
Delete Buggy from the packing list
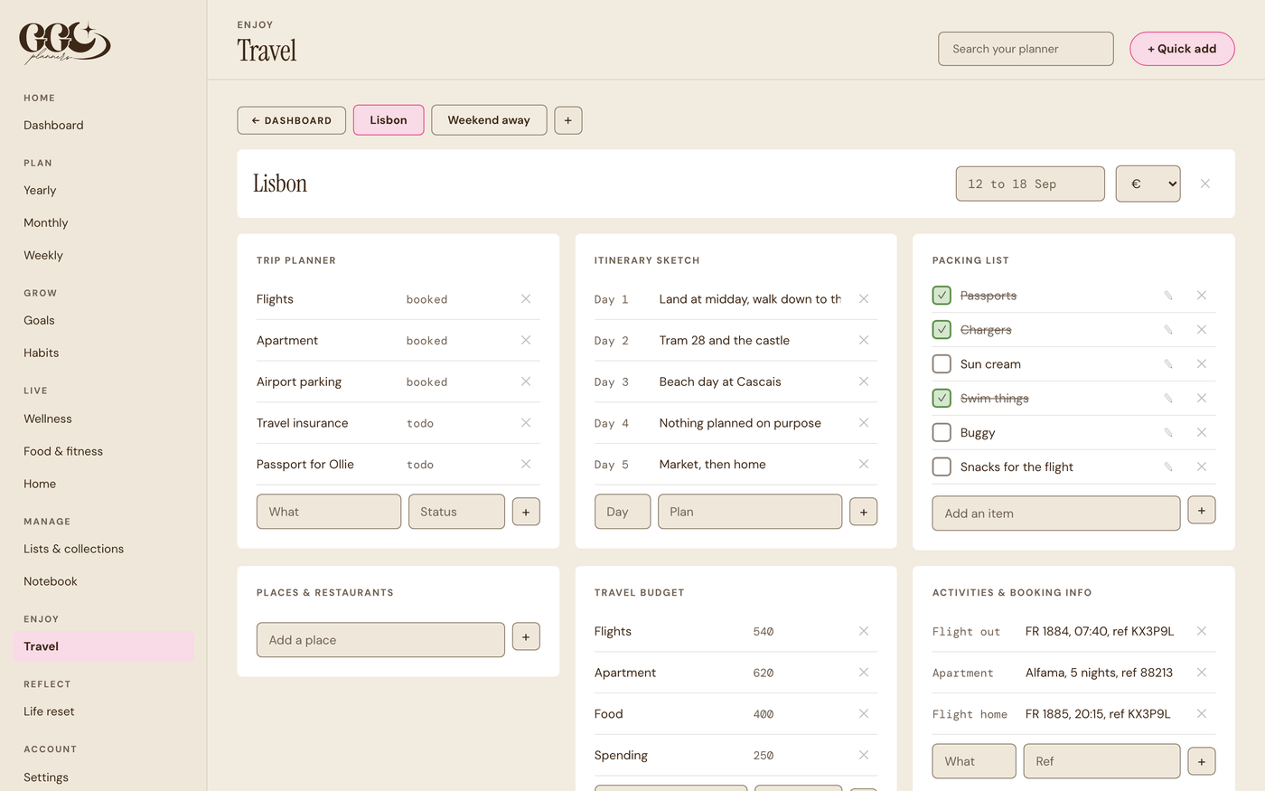(x=1202, y=433)
